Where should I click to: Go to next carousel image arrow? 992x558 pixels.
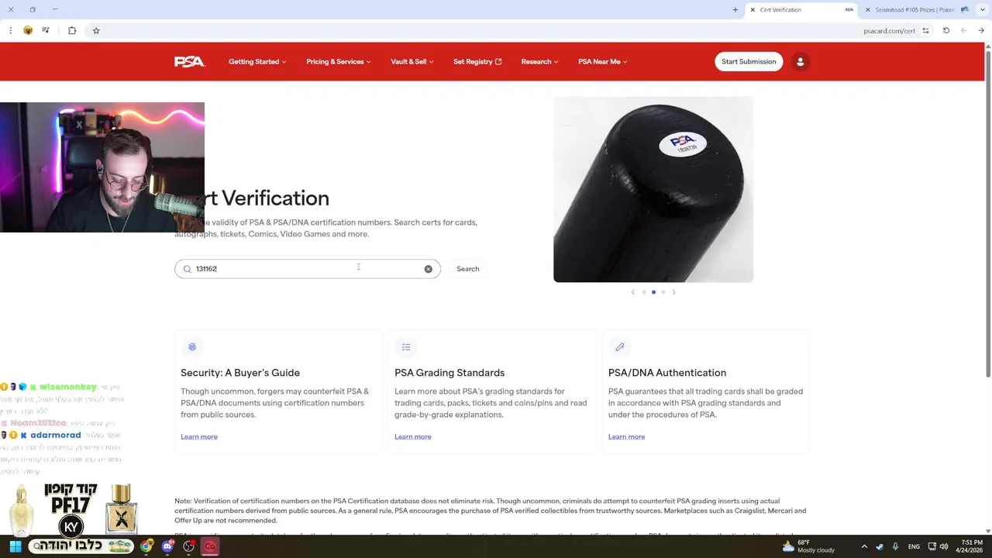[x=673, y=292]
